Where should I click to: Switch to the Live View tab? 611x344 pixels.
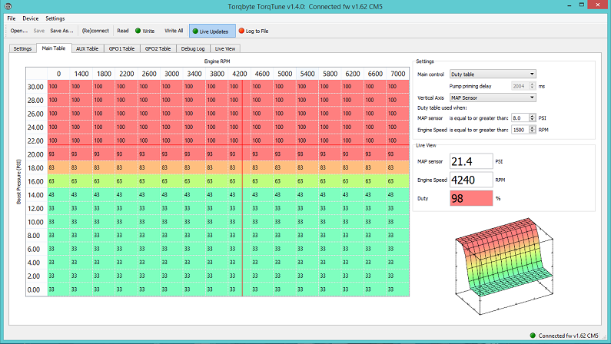point(225,48)
